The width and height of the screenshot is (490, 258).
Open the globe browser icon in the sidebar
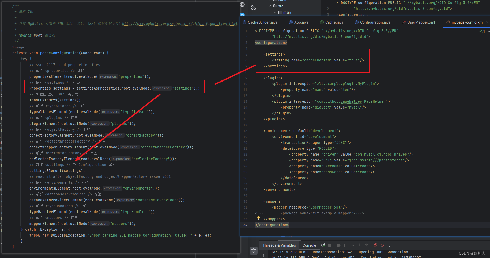pos(242,5)
